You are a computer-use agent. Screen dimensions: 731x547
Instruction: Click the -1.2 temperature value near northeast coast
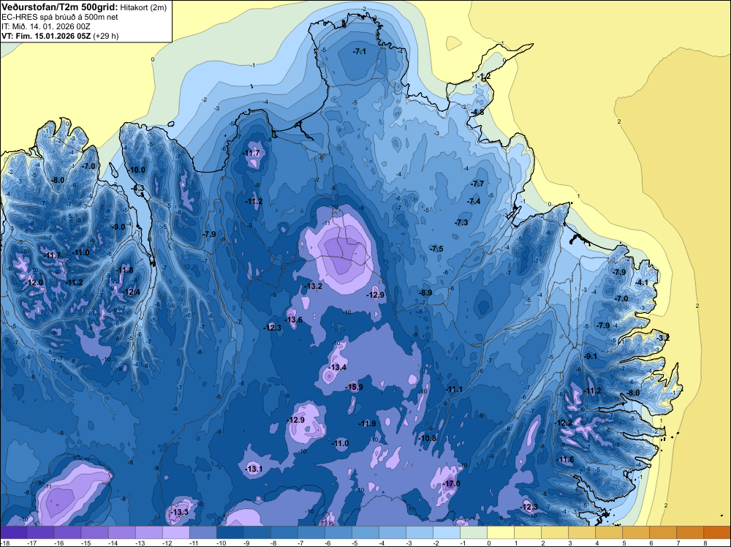pyautogui.click(x=484, y=77)
